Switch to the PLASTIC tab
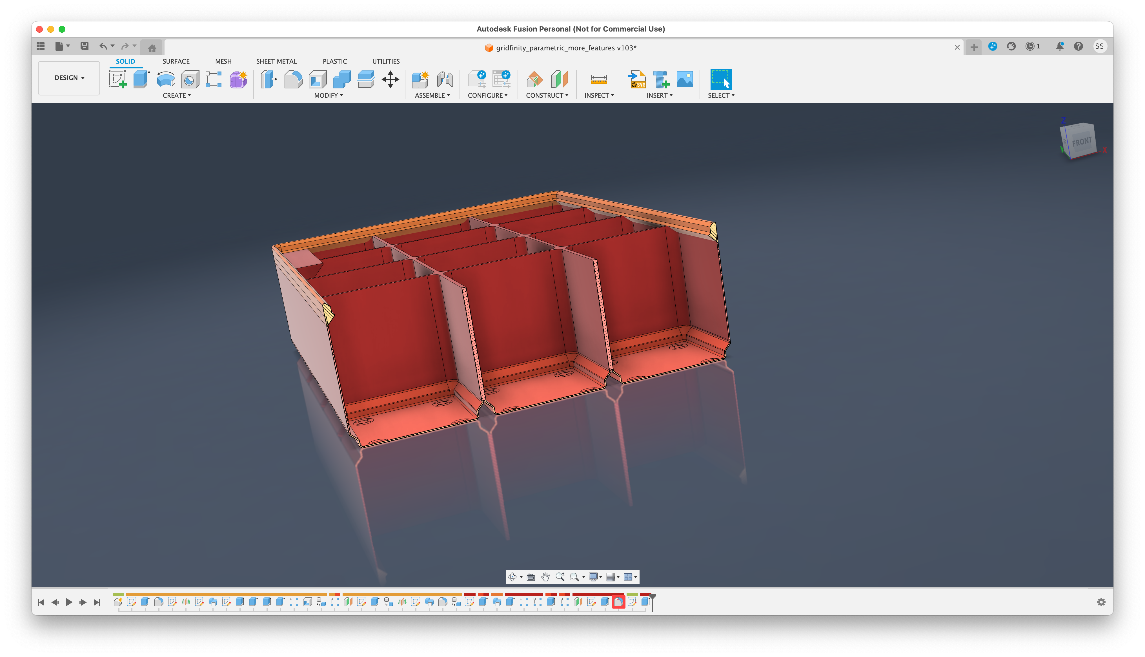Image resolution: width=1145 pixels, height=657 pixels. [334, 61]
